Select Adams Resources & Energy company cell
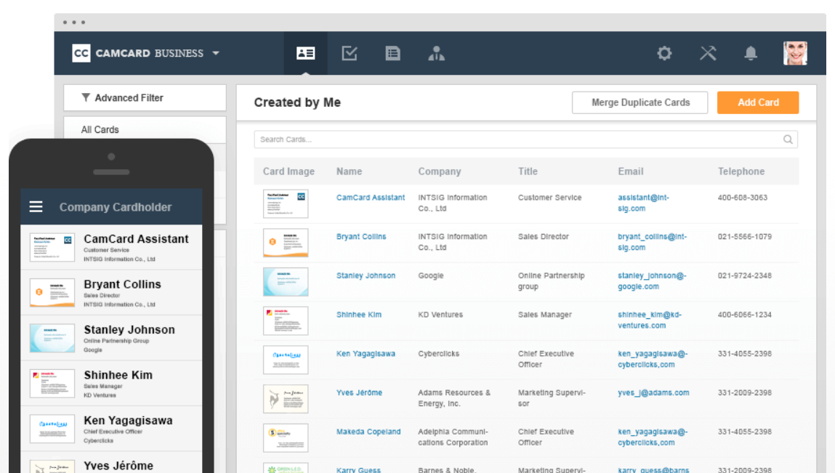This screenshot has width=835, height=473. [x=454, y=398]
